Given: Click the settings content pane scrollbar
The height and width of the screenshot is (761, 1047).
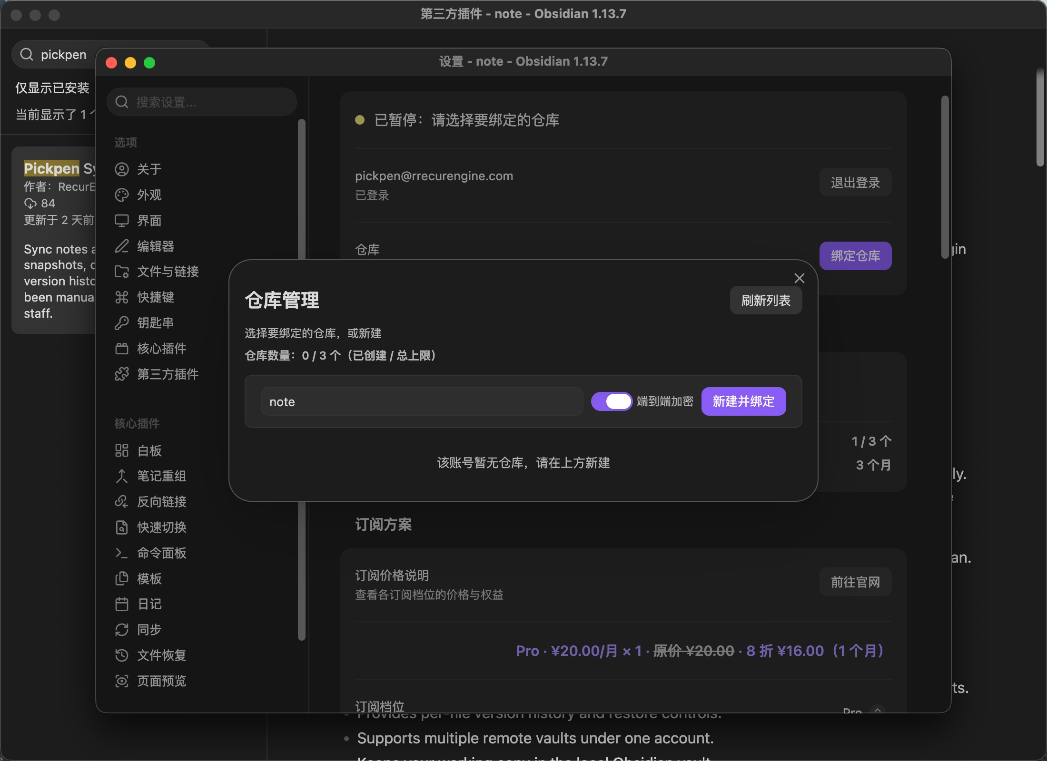Looking at the screenshot, I should click(x=945, y=177).
